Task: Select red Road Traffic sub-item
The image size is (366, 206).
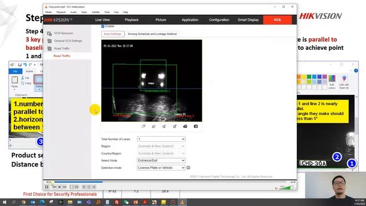Action: click(x=62, y=56)
